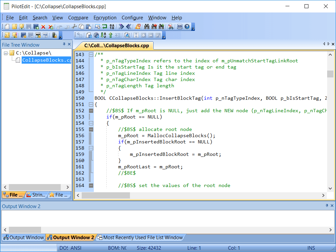Close the File Tree Window panel
This screenshot has height=252, width=336.
tap(69, 44)
